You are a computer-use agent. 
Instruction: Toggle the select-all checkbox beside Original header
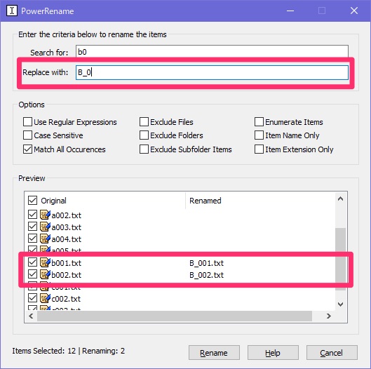32,200
